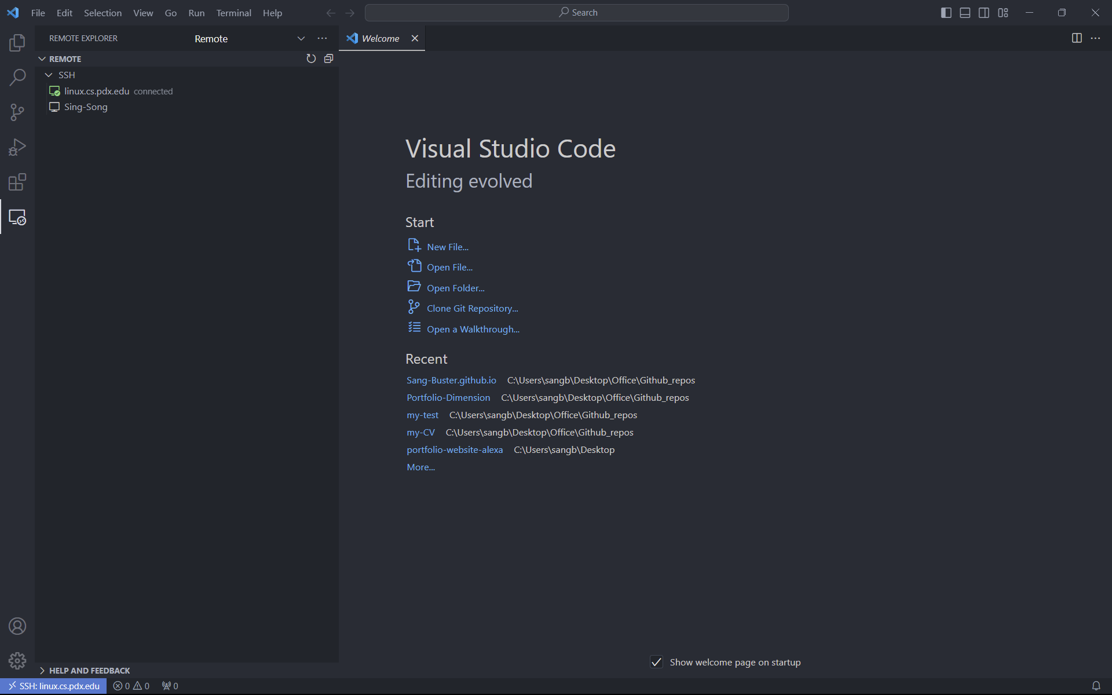Open the Manage gear icon

pos(17,661)
